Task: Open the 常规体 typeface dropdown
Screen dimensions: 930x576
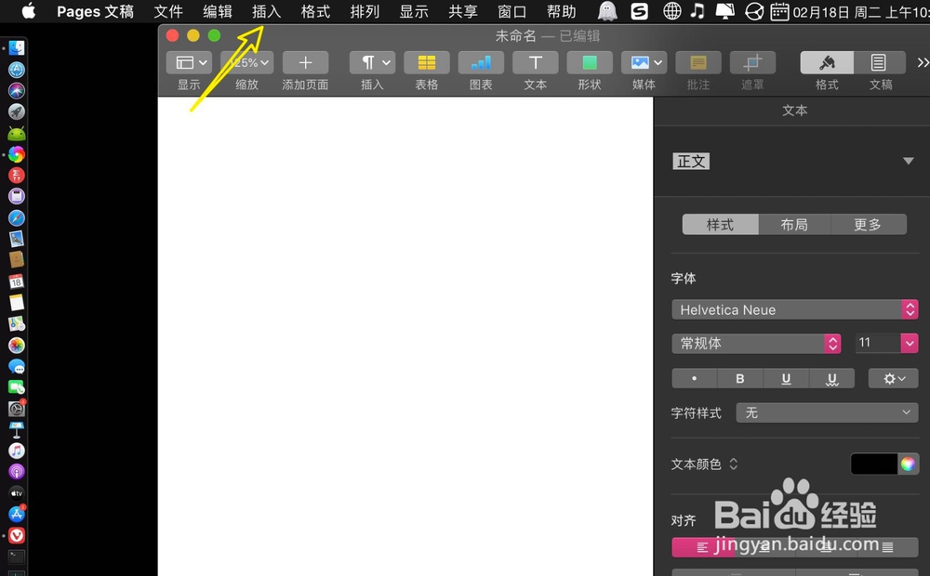Action: click(756, 343)
